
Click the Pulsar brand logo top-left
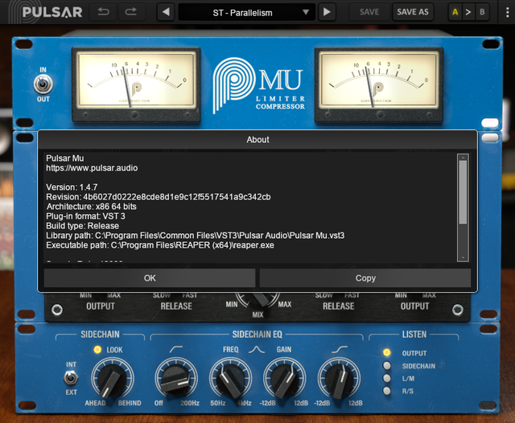(46, 12)
